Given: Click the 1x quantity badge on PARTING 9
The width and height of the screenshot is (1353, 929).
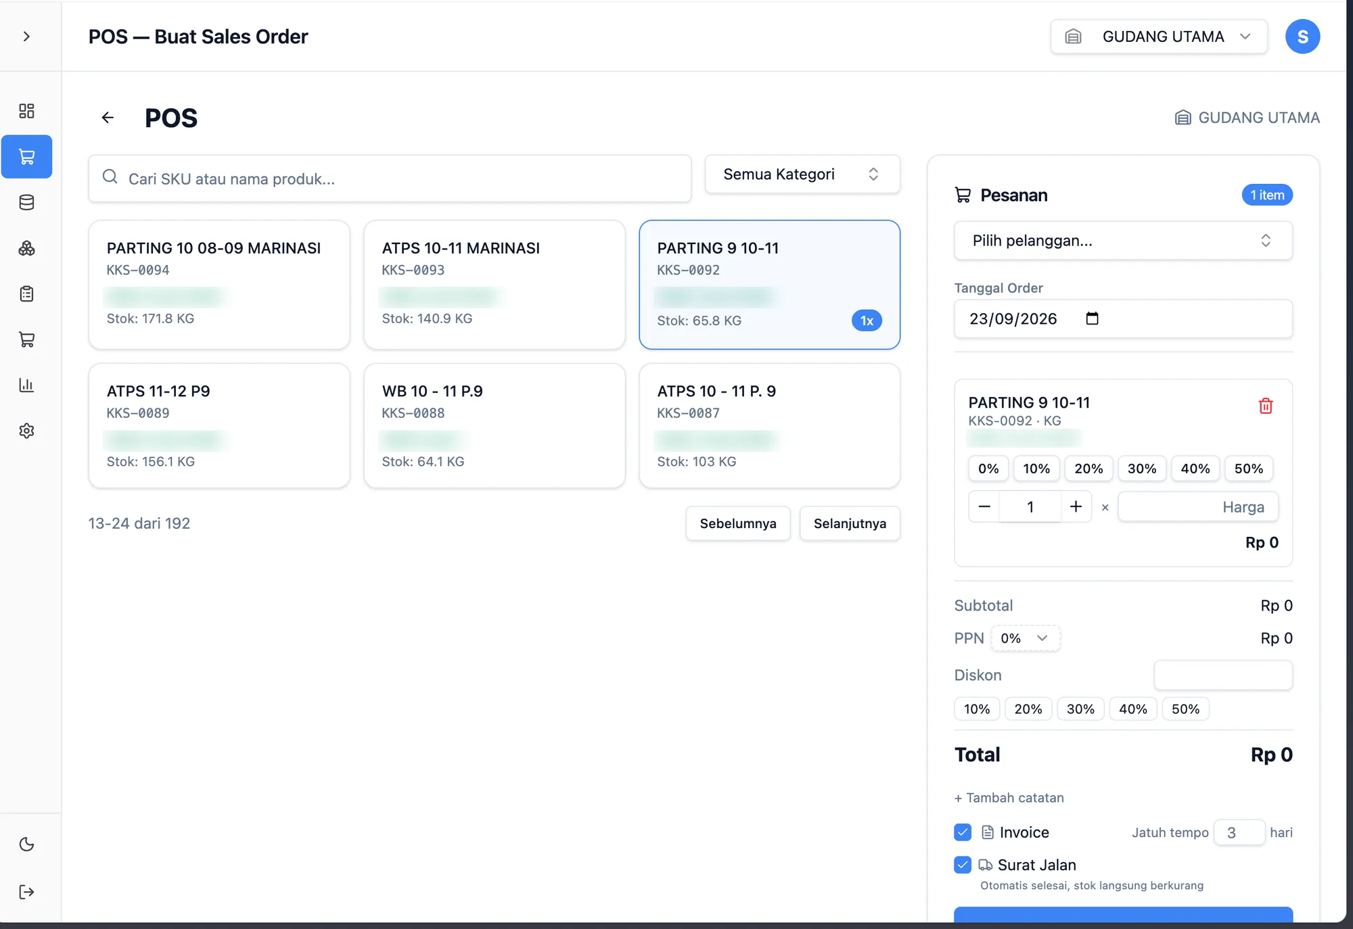Looking at the screenshot, I should (867, 321).
